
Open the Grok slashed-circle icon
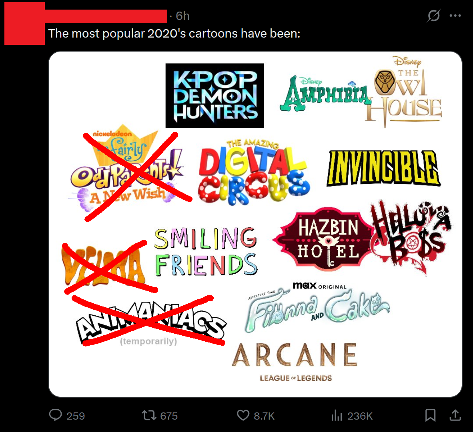[434, 15]
